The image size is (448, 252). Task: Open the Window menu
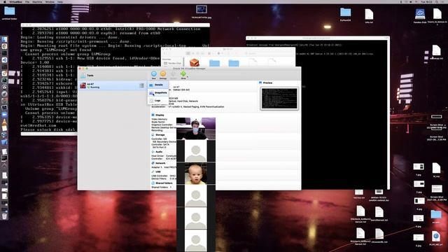pyautogui.click(x=50, y=1)
